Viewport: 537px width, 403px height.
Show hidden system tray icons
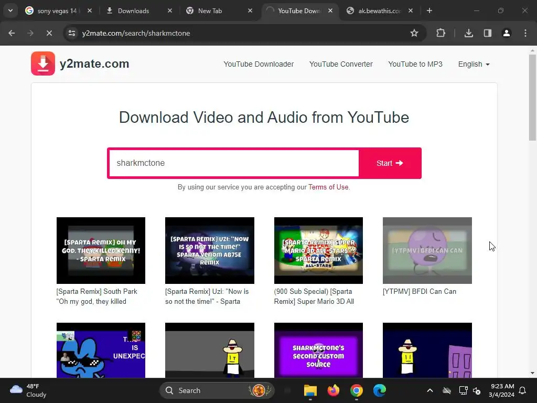tap(430, 390)
